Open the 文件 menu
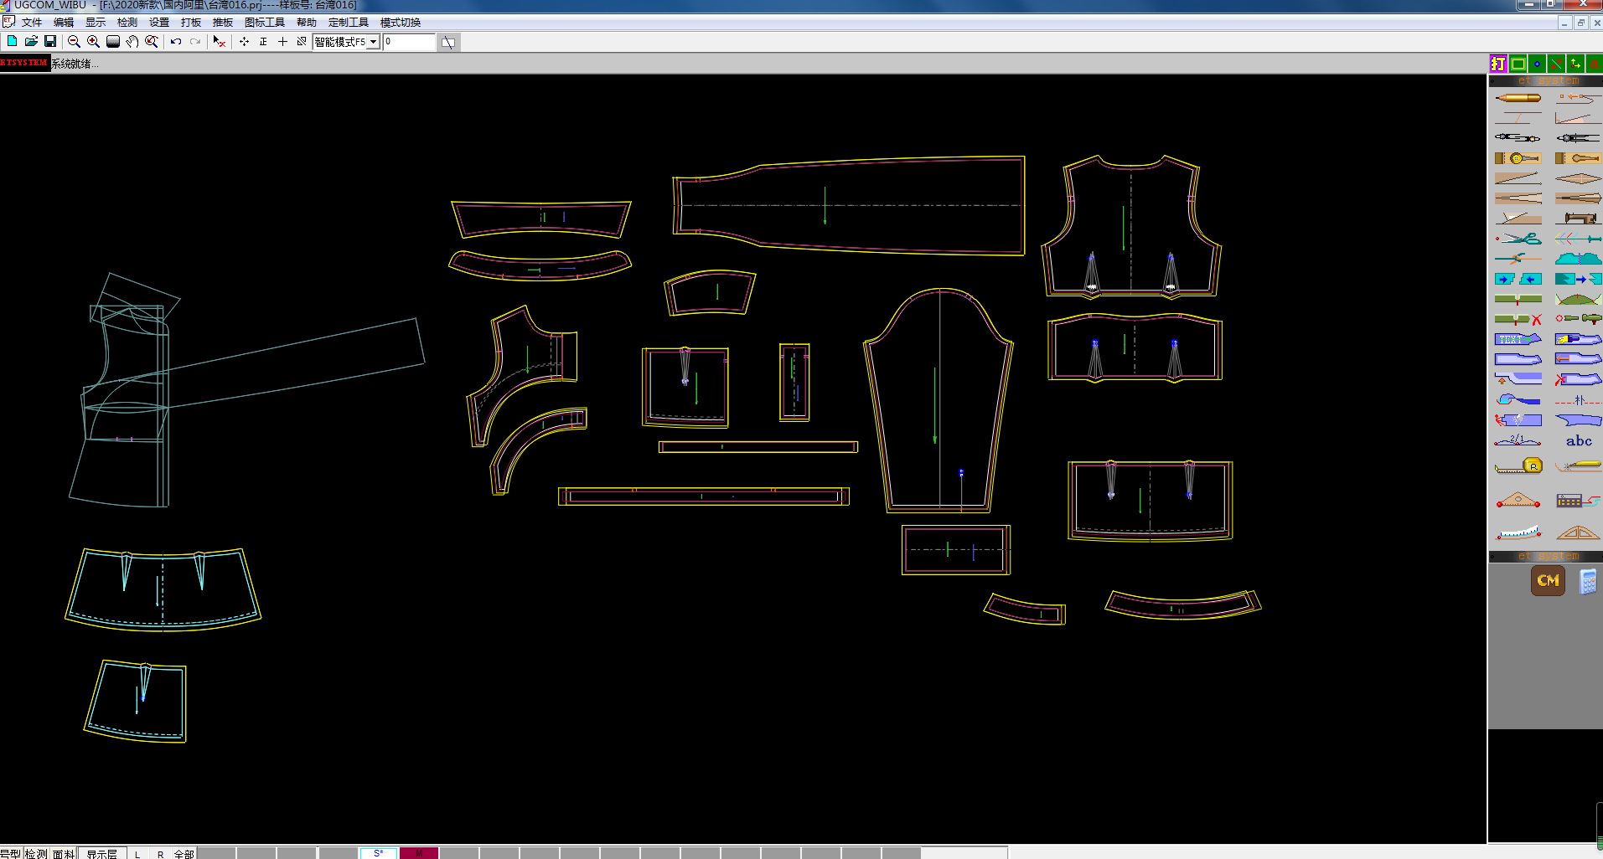This screenshot has width=1603, height=859. [32, 23]
